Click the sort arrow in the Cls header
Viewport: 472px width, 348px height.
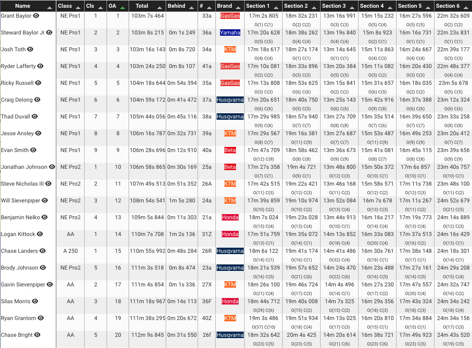pyautogui.click(x=101, y=7)
